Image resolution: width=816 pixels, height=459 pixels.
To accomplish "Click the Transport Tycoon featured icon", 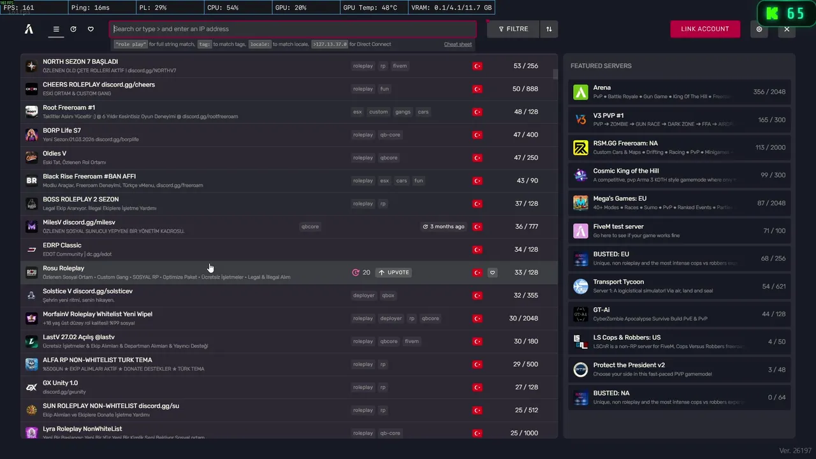I will [x=580, y=286].
